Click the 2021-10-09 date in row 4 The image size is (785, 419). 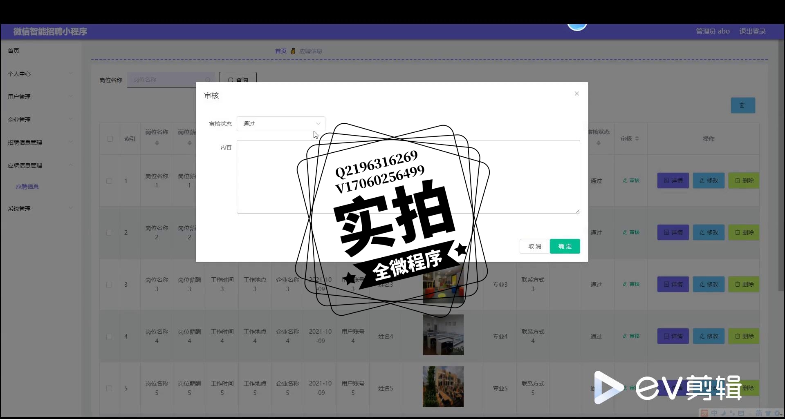point(320,336)
